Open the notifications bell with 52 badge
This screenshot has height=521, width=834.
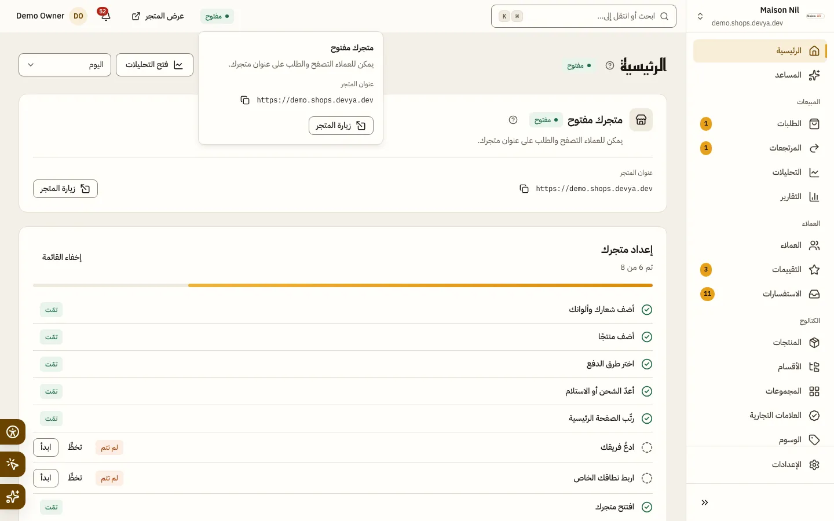[105, 16]
